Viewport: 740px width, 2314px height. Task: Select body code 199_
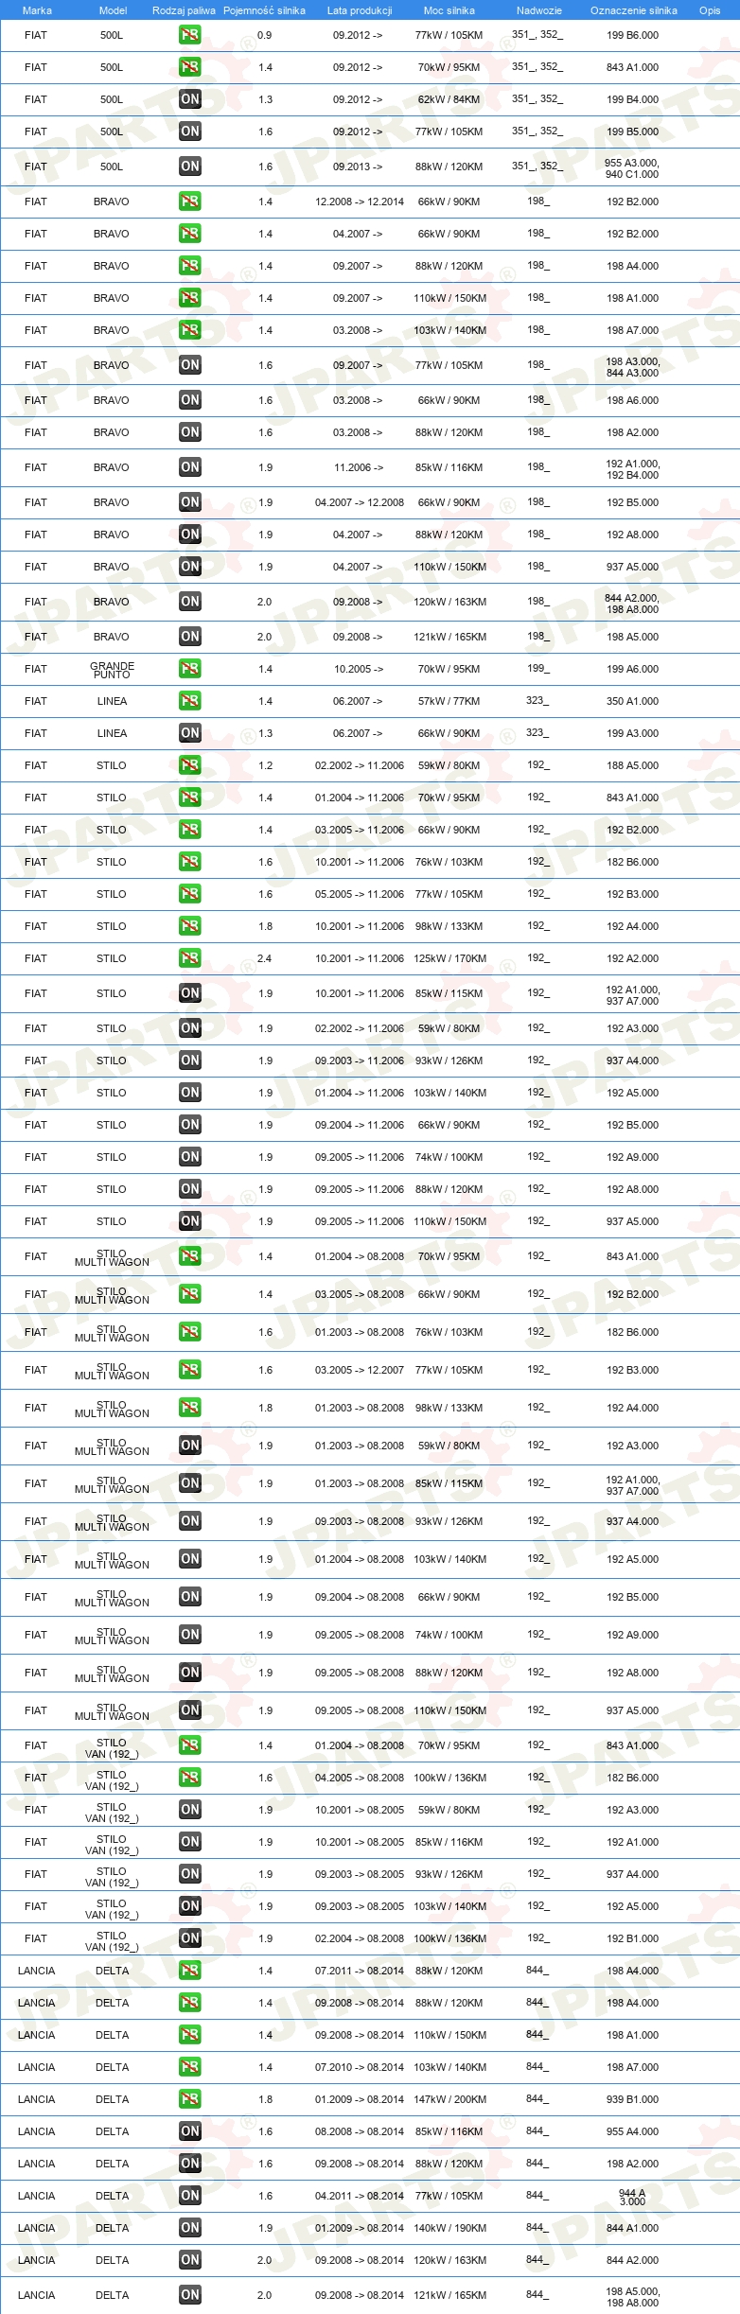538,668
